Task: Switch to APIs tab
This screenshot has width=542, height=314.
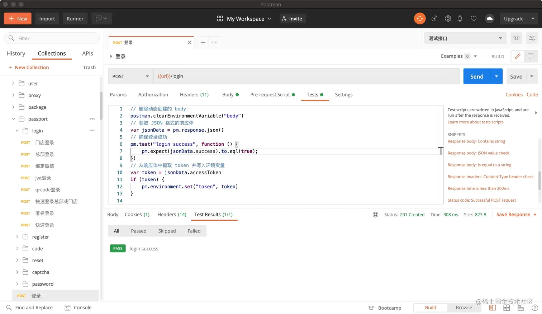Action: [x=87, y=53]
